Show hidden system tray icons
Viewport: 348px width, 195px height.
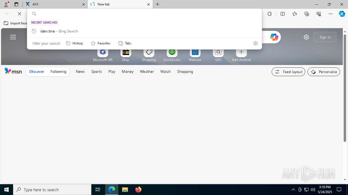(293, 190)
